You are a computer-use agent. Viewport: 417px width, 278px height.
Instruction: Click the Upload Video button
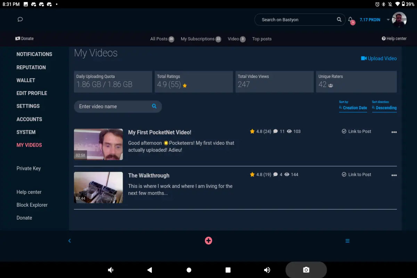coord(379,58)
